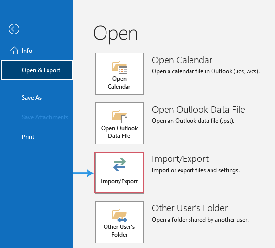Click the Open Calendar button label

click(119, 83)
